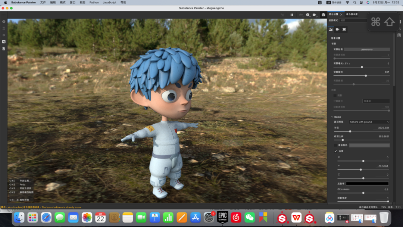
Task: Click the camera screenshot icon in viewport toolbar
Action: click(x=323, y=15)
